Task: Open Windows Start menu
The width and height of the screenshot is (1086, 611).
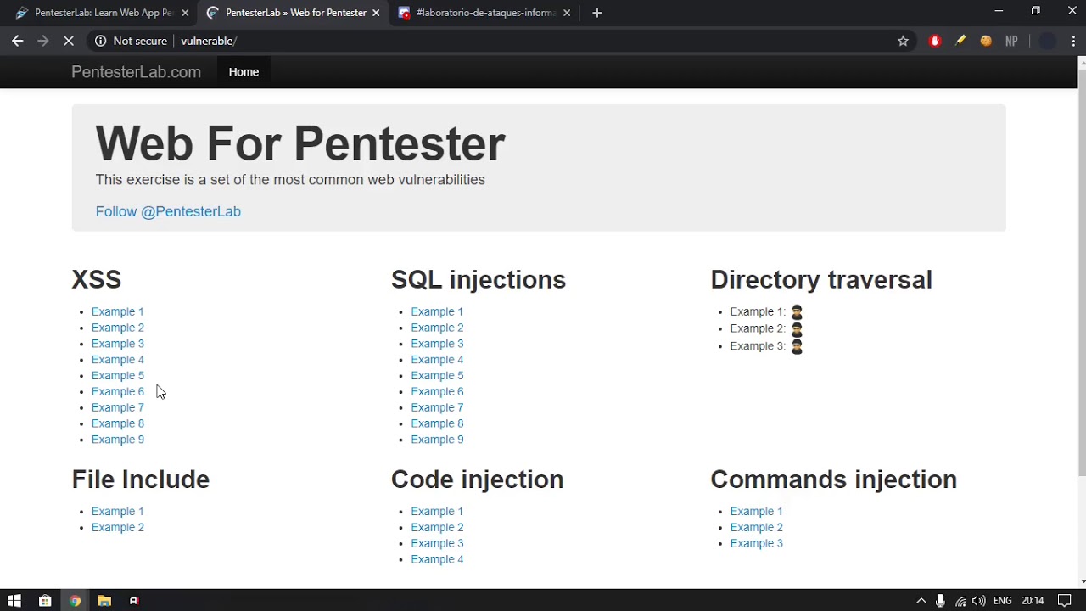Action: click(x=14, y=601)
